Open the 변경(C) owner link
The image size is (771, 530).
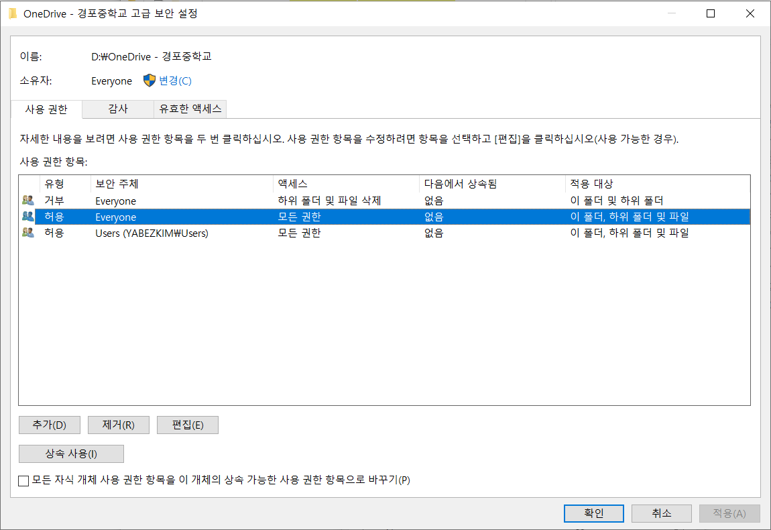coord(175,81)
